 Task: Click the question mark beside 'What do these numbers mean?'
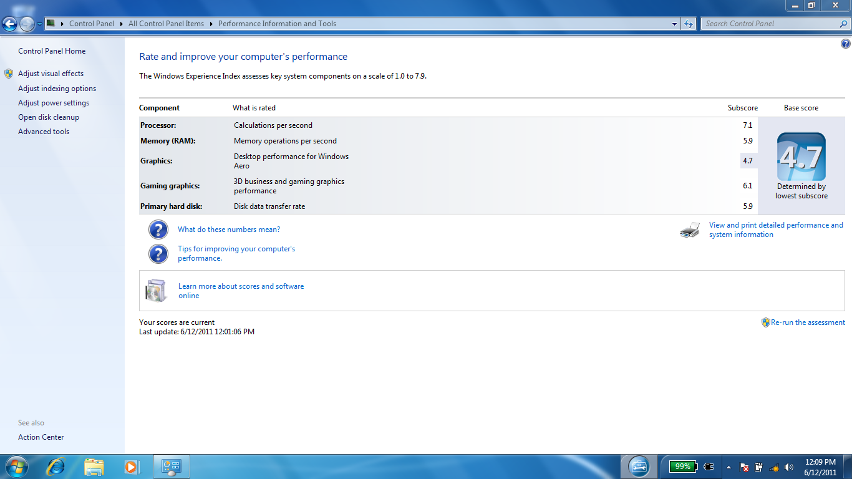[x=158, y=230]
